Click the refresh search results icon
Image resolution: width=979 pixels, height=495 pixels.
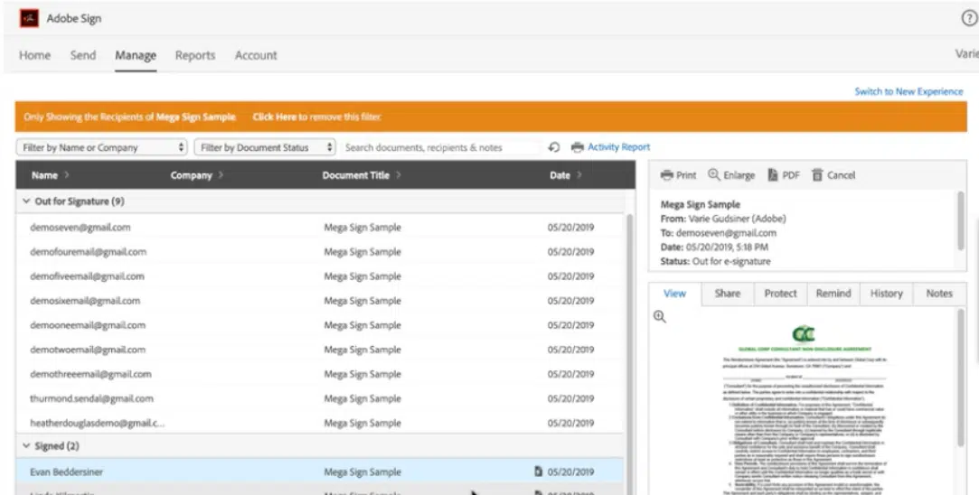pos(554,147)
